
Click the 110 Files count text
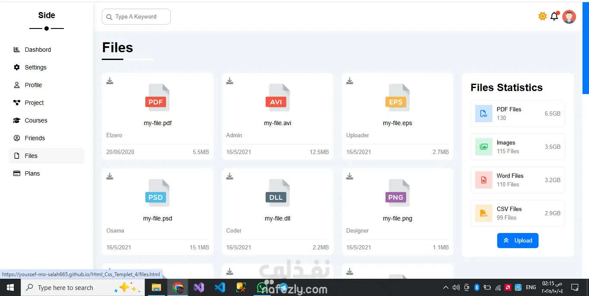[508, 184]
